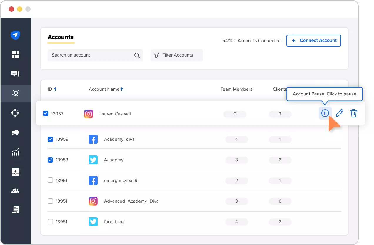
Task: Open the dashboard grid icon in the sidebar
Action: coord(15,54)
